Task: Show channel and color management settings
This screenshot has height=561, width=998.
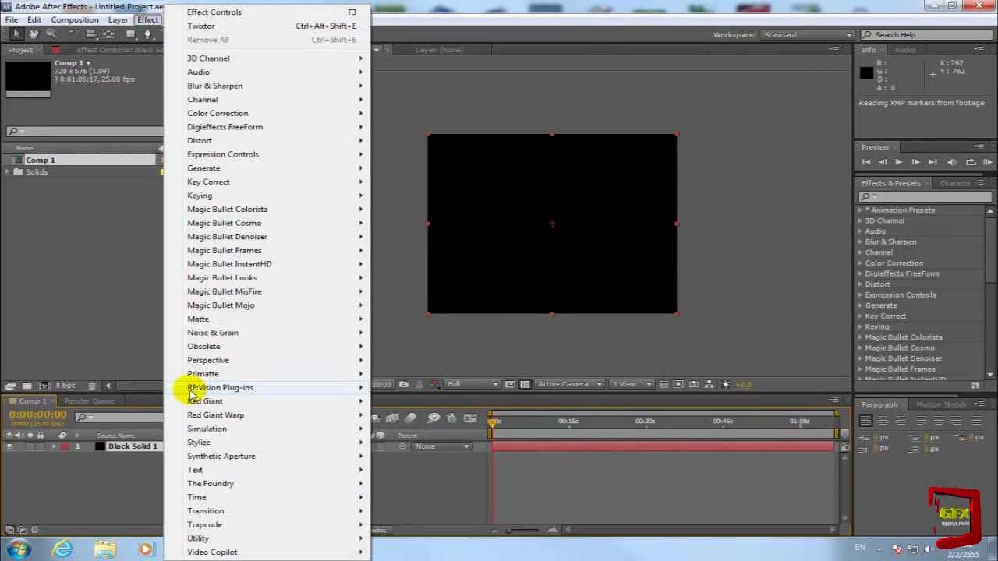Action: [x=435, y=384]
